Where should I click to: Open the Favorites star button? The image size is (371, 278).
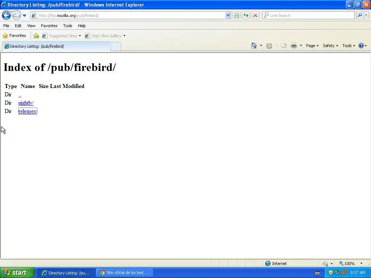(14, 36)
